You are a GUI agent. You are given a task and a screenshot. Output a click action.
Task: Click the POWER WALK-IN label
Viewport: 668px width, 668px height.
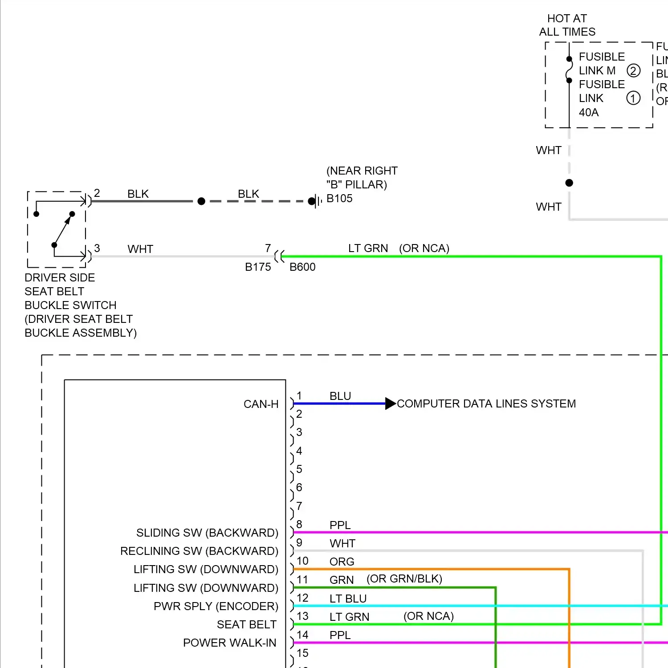(x=230, y=643)
